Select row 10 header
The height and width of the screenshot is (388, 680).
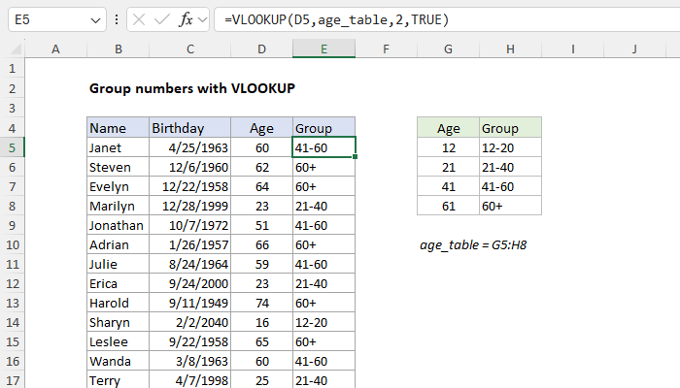[x=12, y=244]
